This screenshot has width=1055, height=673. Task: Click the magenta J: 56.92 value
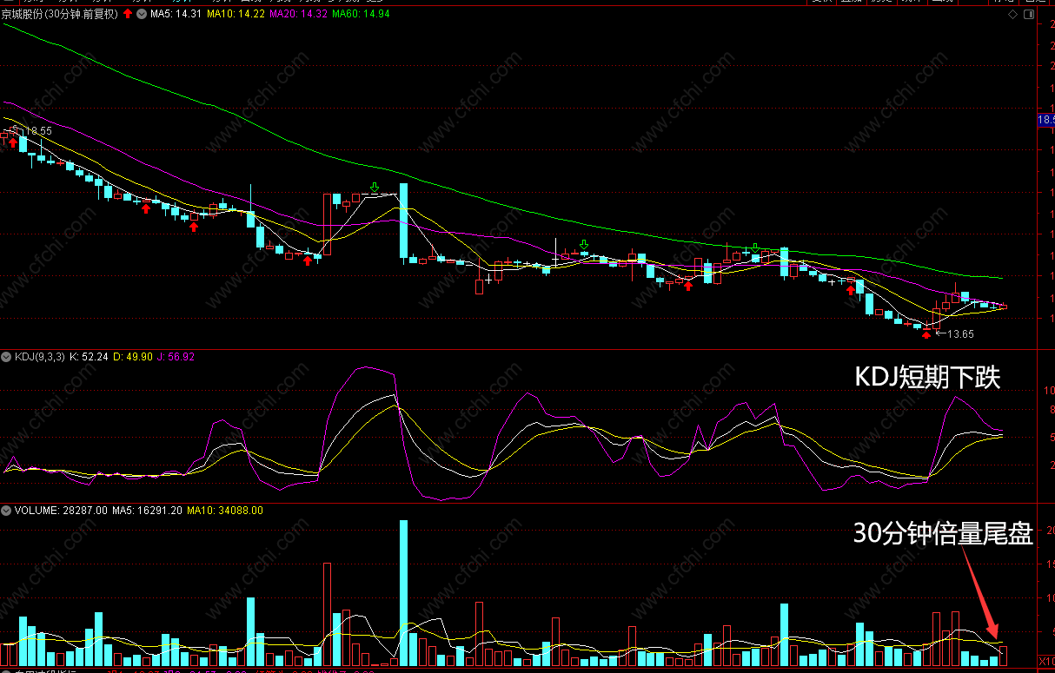(176, 356)
